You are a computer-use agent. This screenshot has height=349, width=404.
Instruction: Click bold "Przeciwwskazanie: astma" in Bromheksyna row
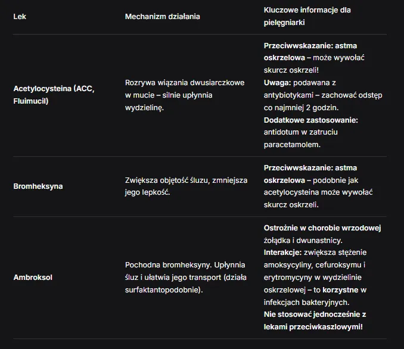pos(310,168)
